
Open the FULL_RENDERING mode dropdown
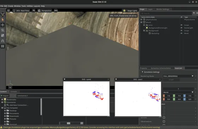(178, 76)
